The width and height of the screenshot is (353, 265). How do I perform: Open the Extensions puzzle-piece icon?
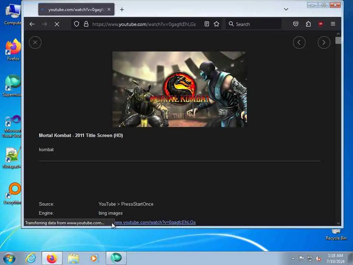tap(308, 24)
